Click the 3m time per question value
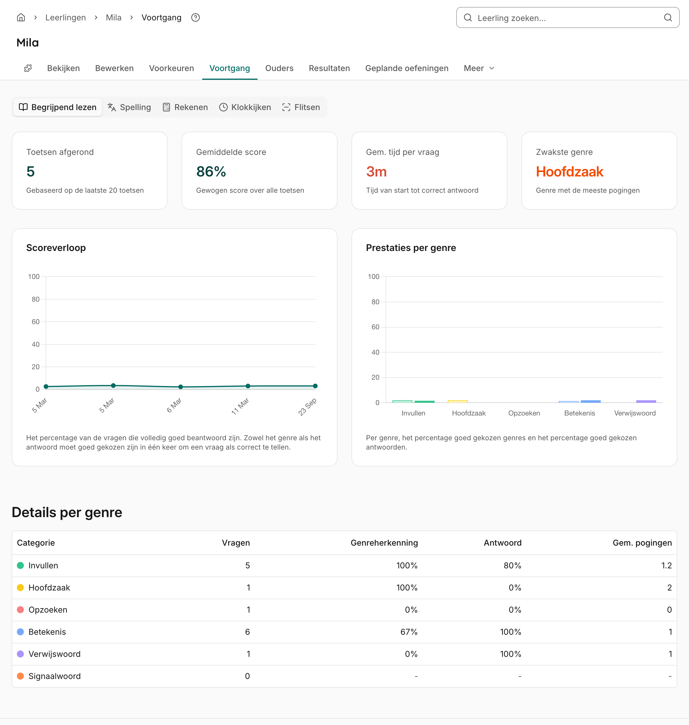Viewport: 689px width, 725px height. [x=376, y=171]
